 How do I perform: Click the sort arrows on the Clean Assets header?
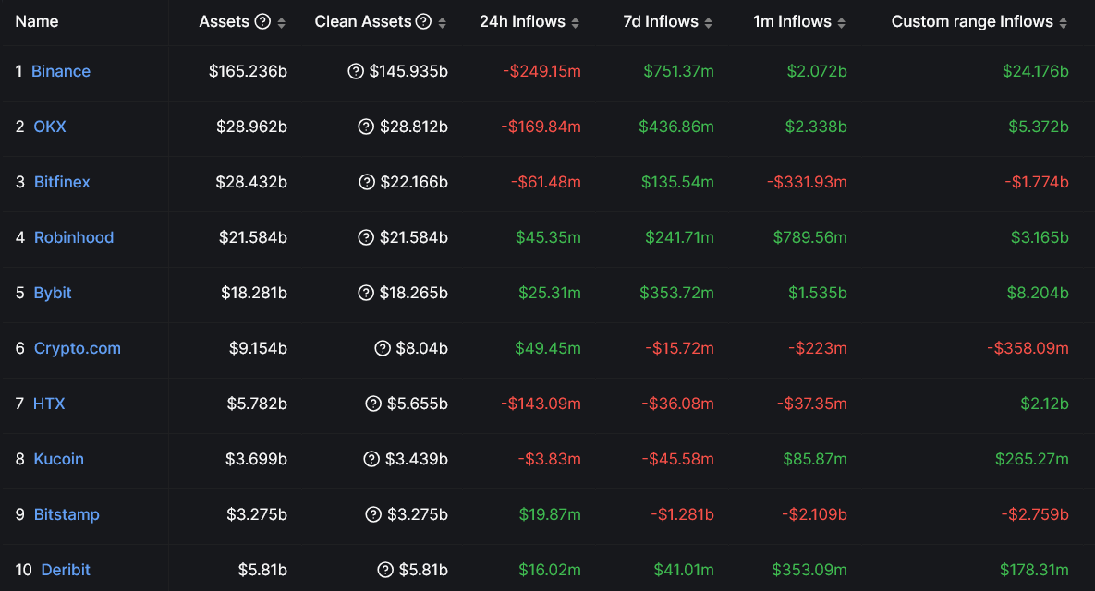click(x=443, y=21)
